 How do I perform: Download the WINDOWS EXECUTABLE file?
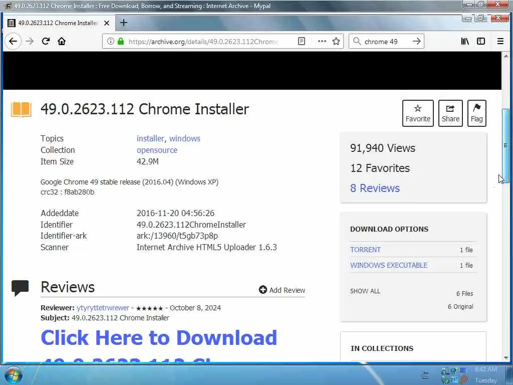coord(389,265)
